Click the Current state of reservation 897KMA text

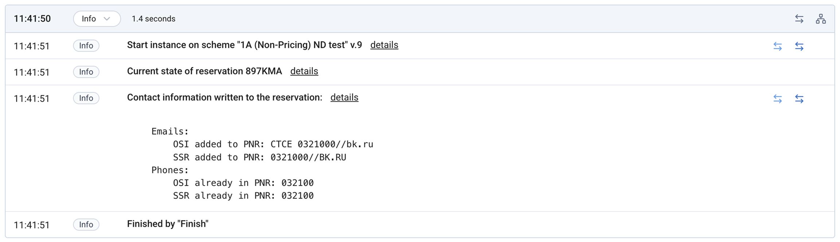pos(204,71)
